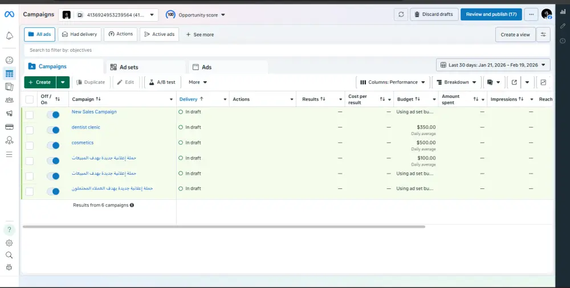This screenshot has width=570, height=288.
Task: Select the Campaigns table icon in sidebar
Action: tap(10, 74)
